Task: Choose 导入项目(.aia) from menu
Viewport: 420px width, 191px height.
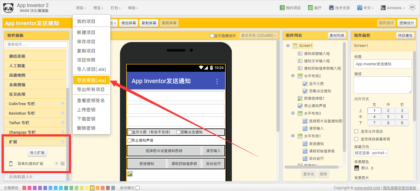Action: coord(91,69)
